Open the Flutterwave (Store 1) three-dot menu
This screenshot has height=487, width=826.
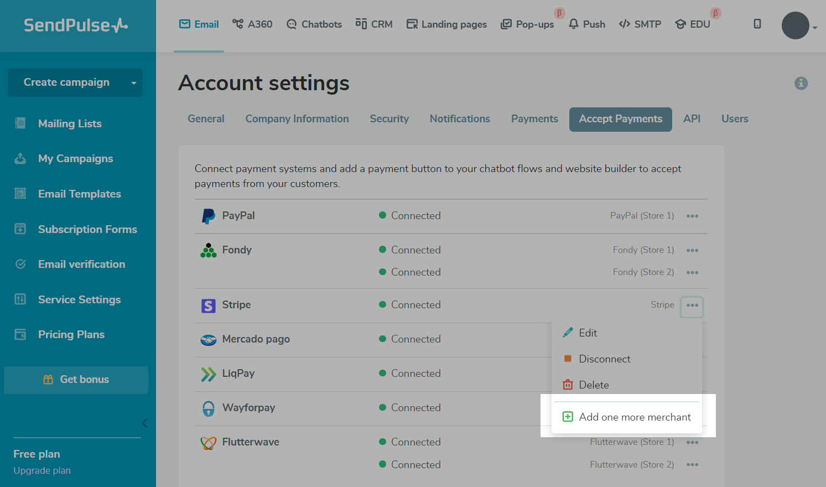[692, 443]
